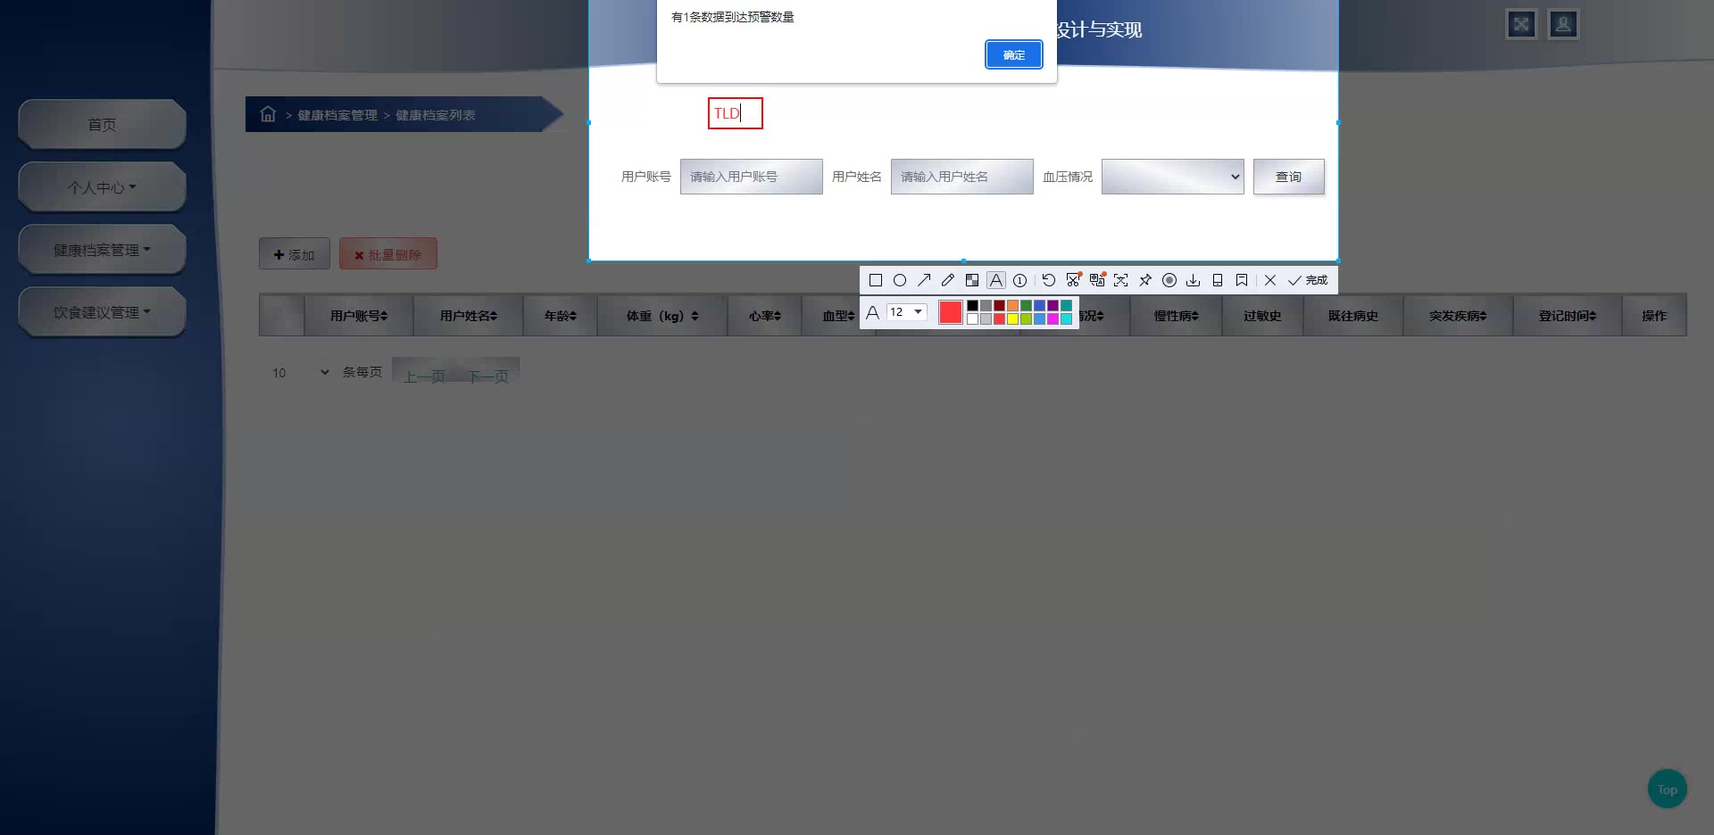Image resolution: width=1714 pixels, height=835 pixels.
Task: Expand the 健康档案管理 sidebar menu
Action: tap(102, 250)
